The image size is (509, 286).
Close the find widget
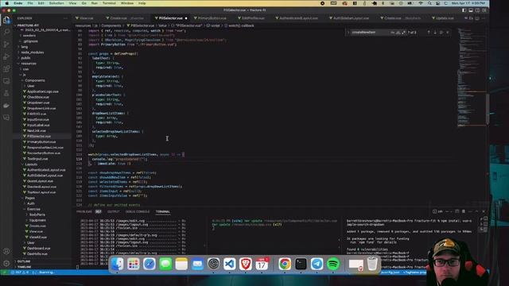[x=448, y=33]
